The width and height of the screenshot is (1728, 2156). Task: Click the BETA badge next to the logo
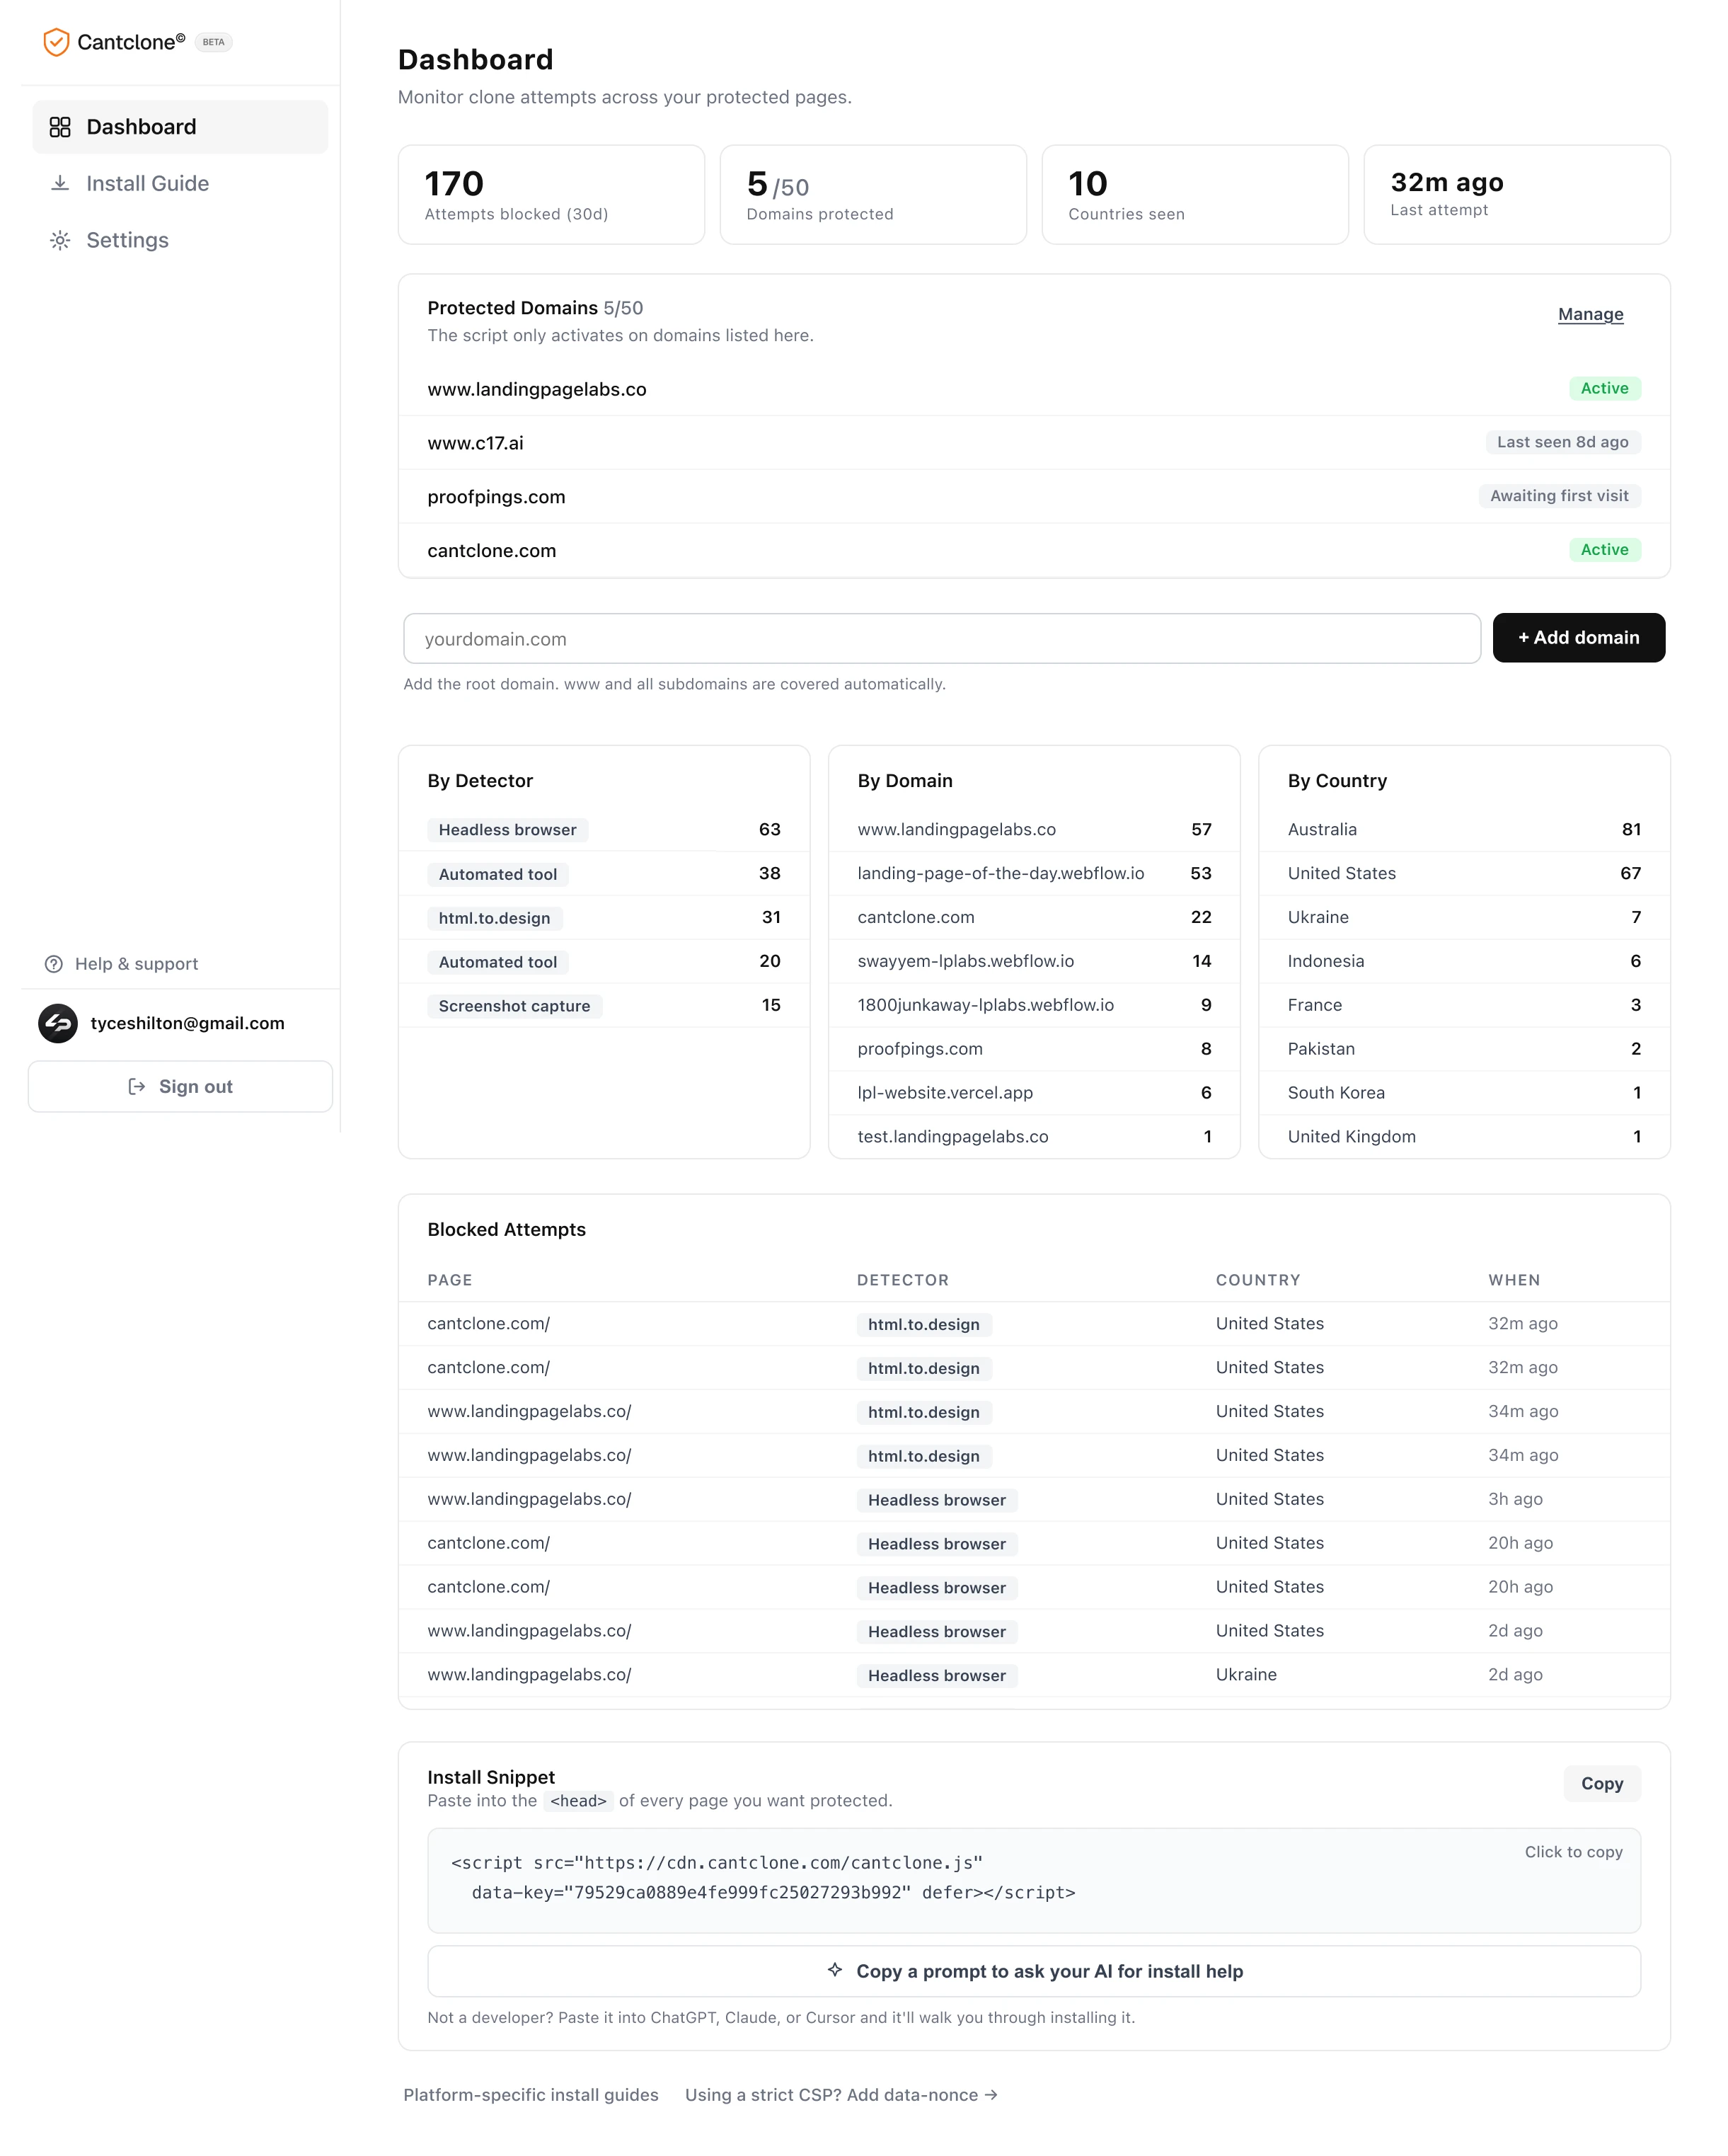coord(213,42)
